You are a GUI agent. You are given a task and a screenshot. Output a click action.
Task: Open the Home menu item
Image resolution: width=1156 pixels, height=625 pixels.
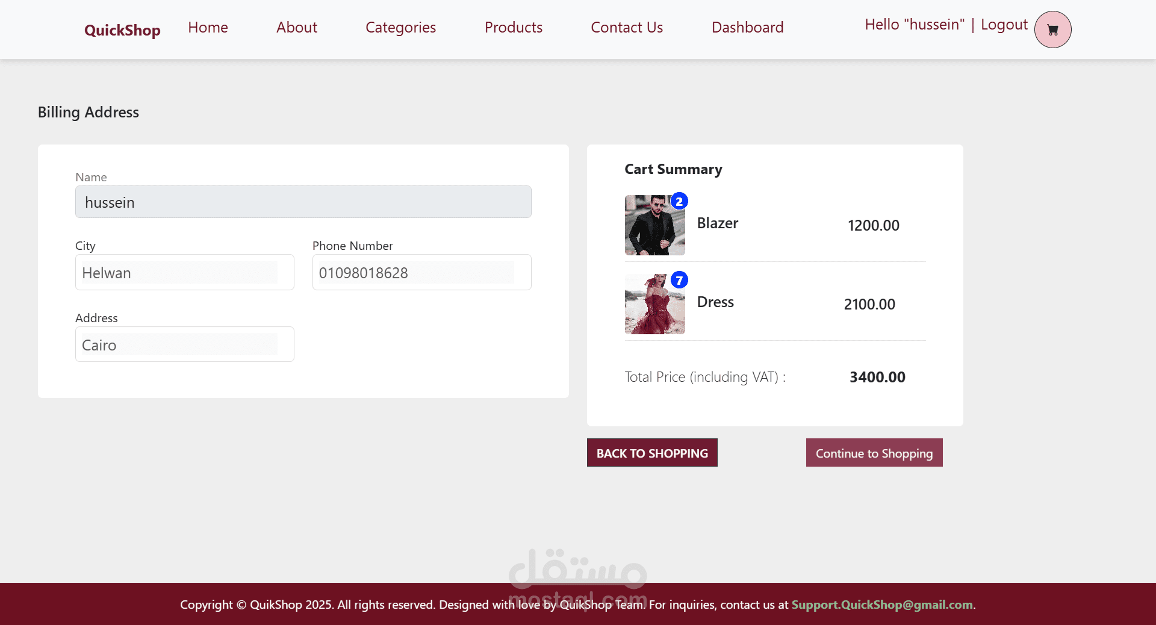(208, 28)
